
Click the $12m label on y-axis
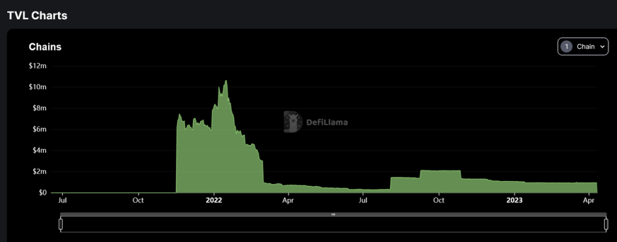37,66
